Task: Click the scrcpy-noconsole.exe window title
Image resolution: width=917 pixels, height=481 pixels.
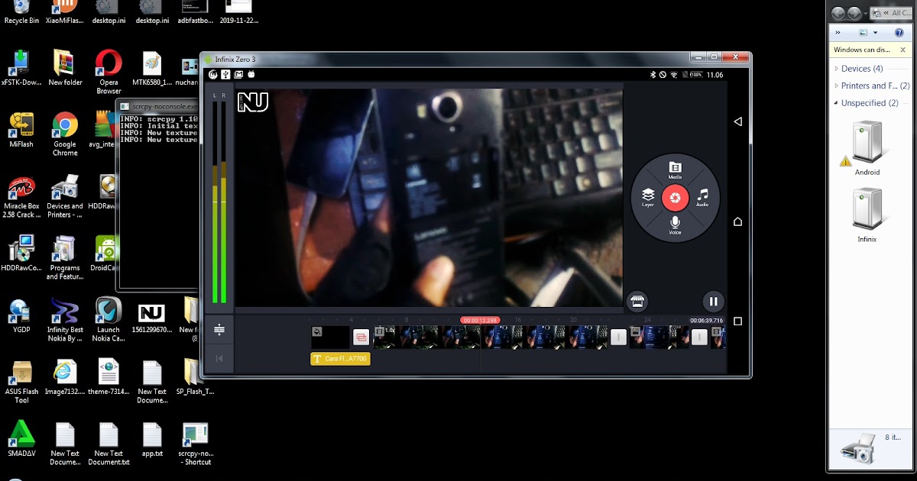Action: tap(164, 106)
